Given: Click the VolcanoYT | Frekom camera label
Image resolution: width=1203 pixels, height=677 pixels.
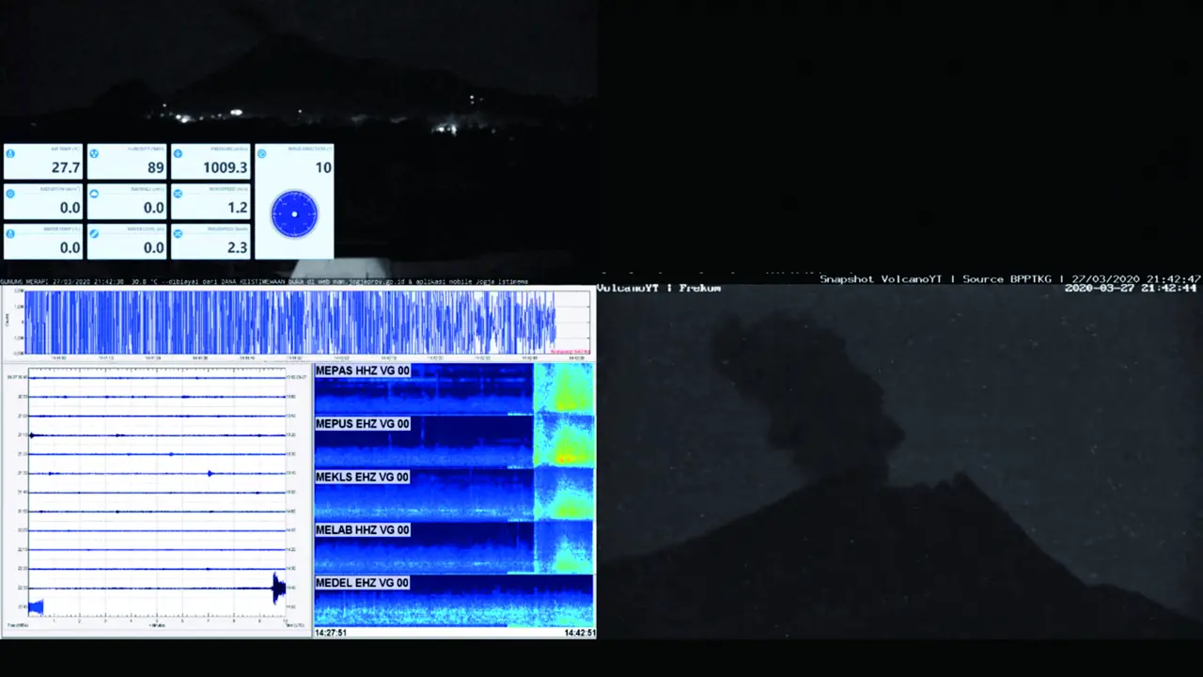Looking at the screenshot, I should pos(659,288).
